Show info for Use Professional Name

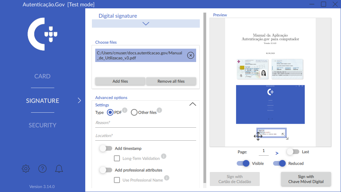(x=167, y=178)
